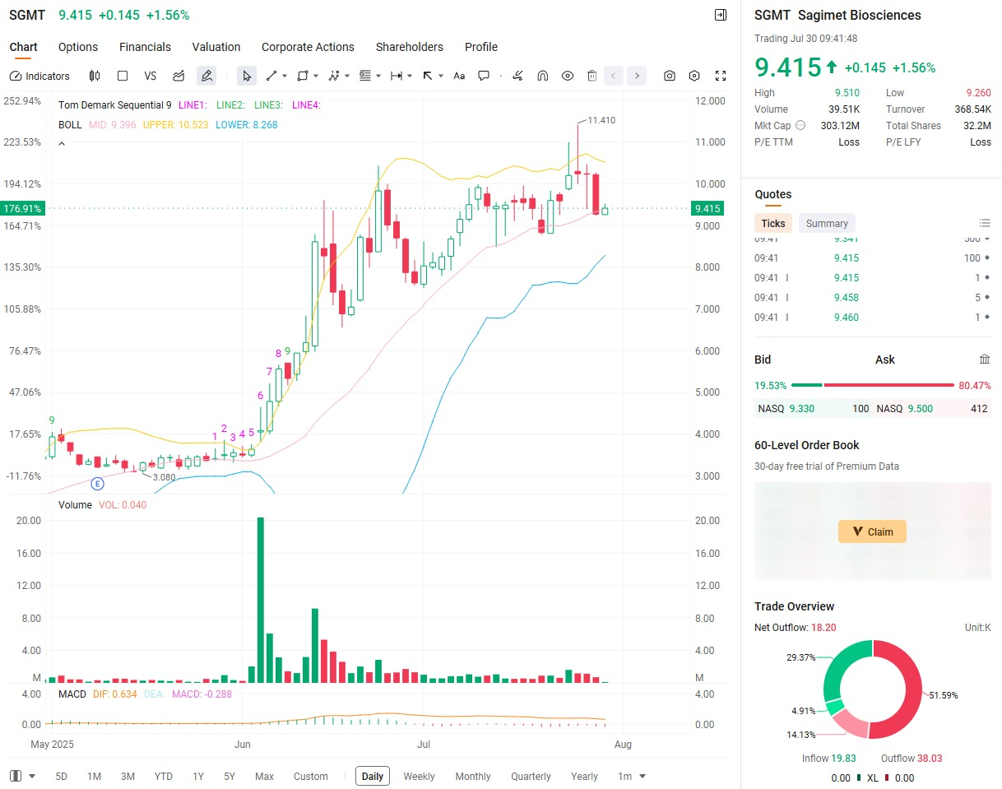
Task: Open the Valuation tab
Action: point(216,47)
